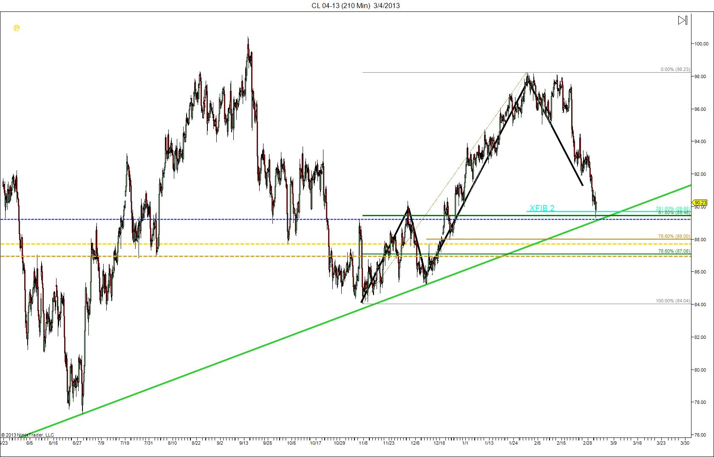The height and width of the screenshot is (457, 714).
Task: Click the 100.00 price axis label
Action: point(701,44)
